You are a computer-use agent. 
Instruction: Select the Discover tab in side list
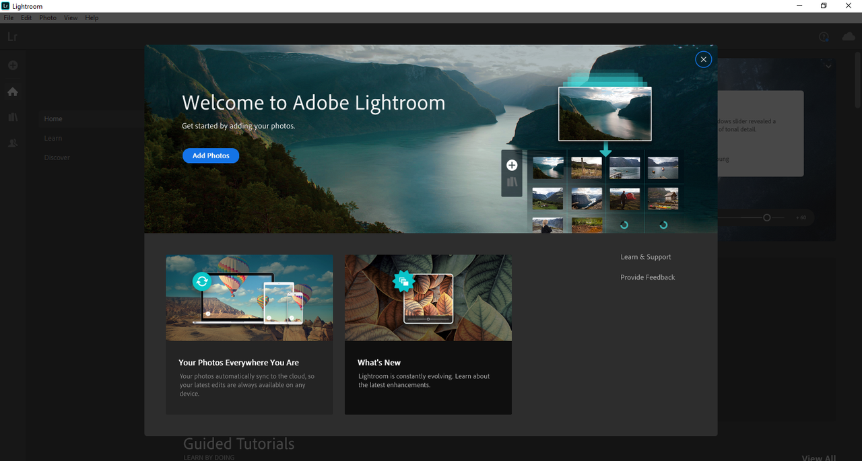tap(57, 157)
